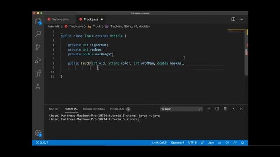Switch to the OUTPUT panel tab

click(54, 109)
